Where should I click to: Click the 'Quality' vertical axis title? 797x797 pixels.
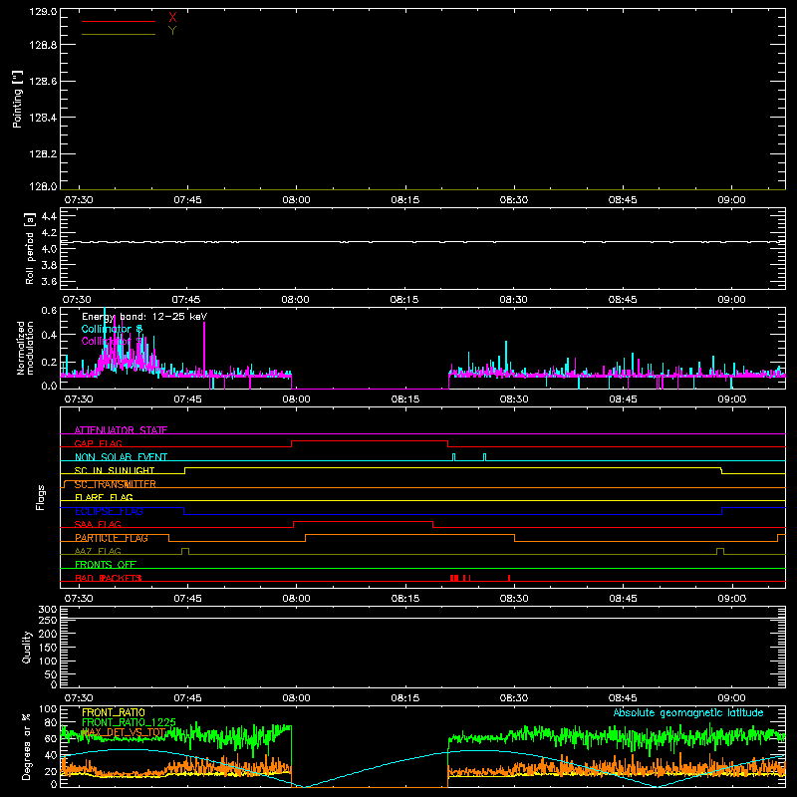27,647
